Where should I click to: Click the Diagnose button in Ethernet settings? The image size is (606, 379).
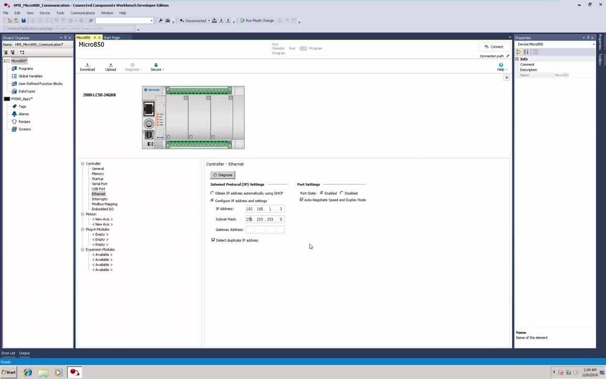coord(223,175)
